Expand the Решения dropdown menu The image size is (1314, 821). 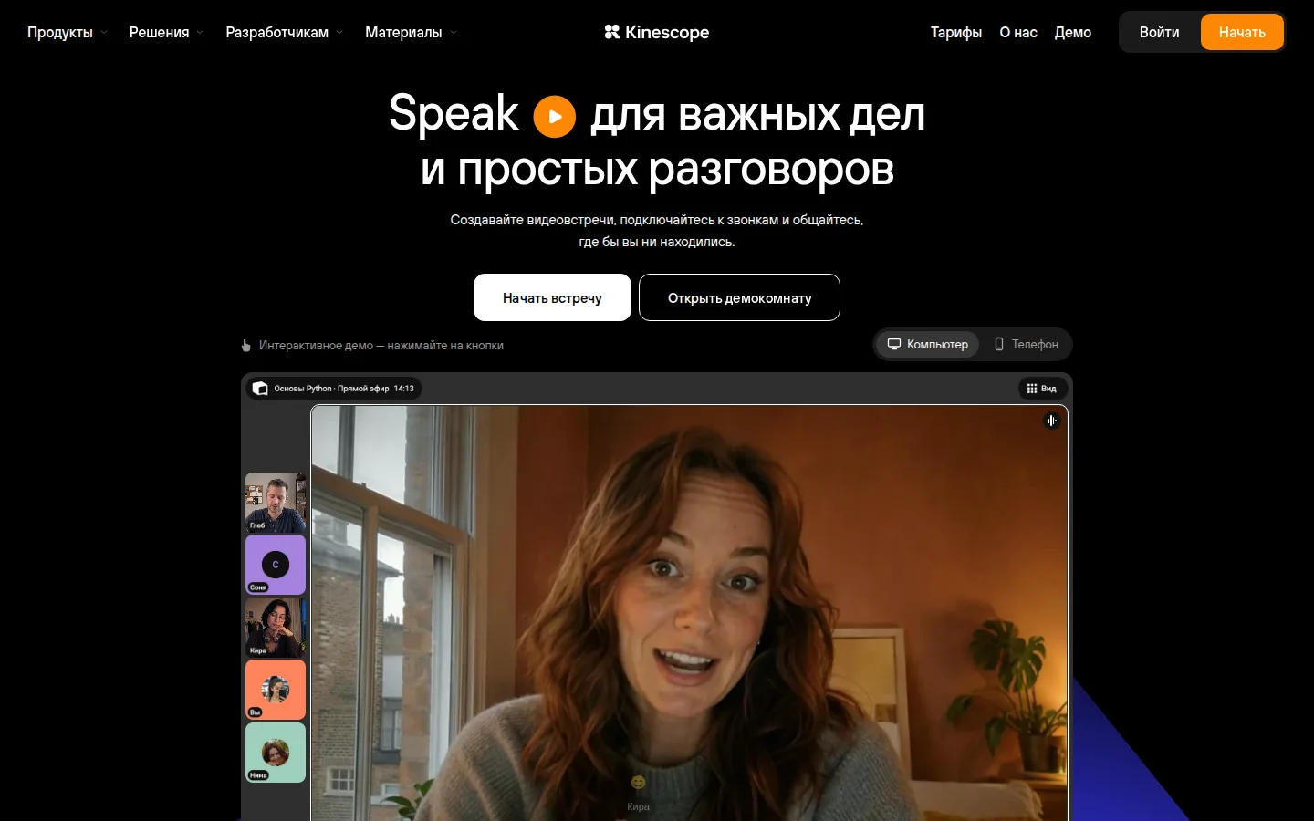pos(166,32)
